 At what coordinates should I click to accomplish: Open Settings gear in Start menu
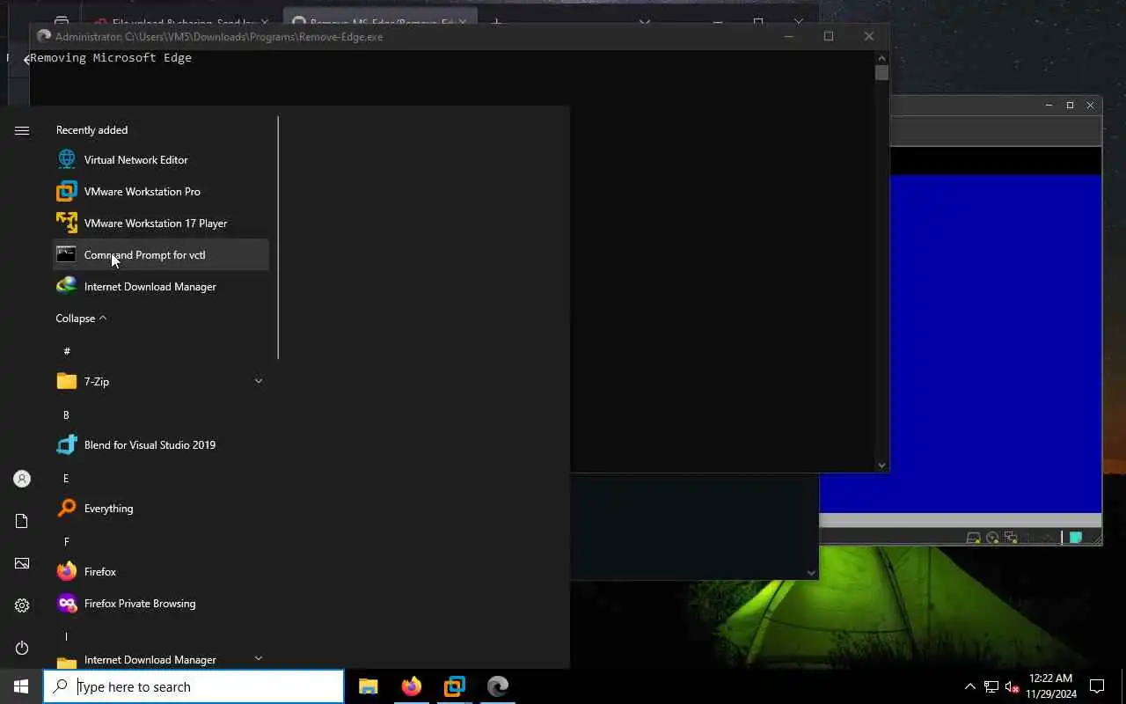point(22,605)
